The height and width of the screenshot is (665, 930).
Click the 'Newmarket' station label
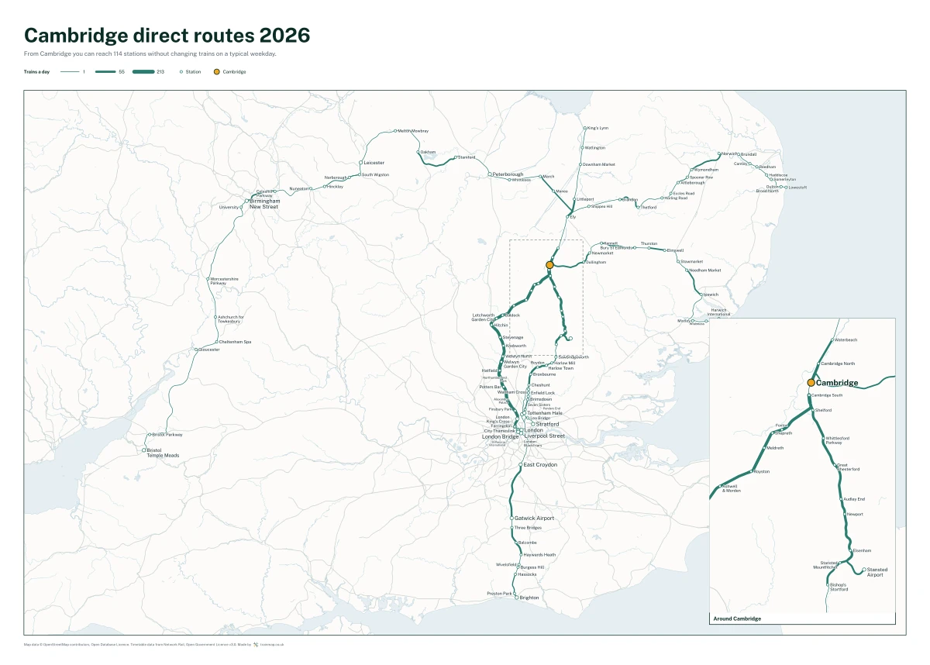tap(603, 253)
